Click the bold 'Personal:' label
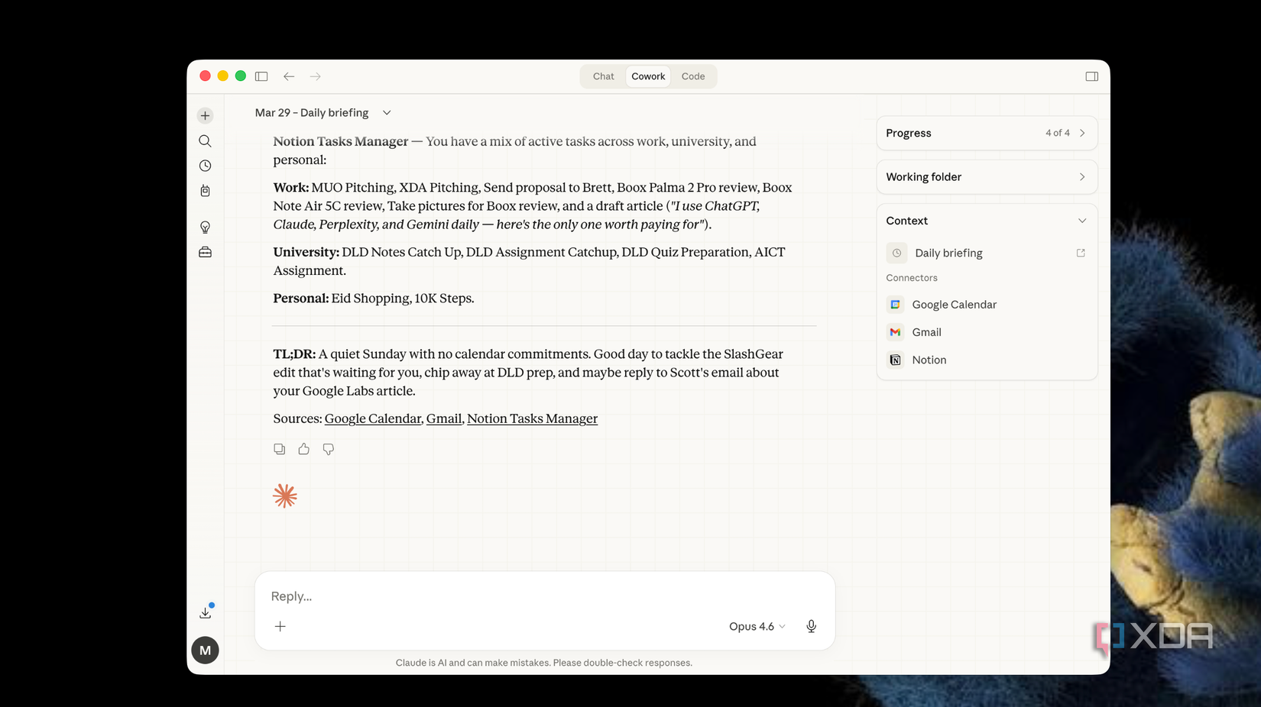The height and width of the screenshot is (707, 1261). click(x=301, y=299)
